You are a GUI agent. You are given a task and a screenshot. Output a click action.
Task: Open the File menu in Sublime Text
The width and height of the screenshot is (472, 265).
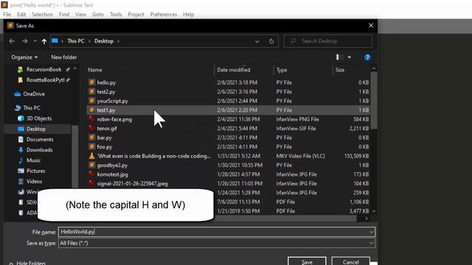coord(7,15)
